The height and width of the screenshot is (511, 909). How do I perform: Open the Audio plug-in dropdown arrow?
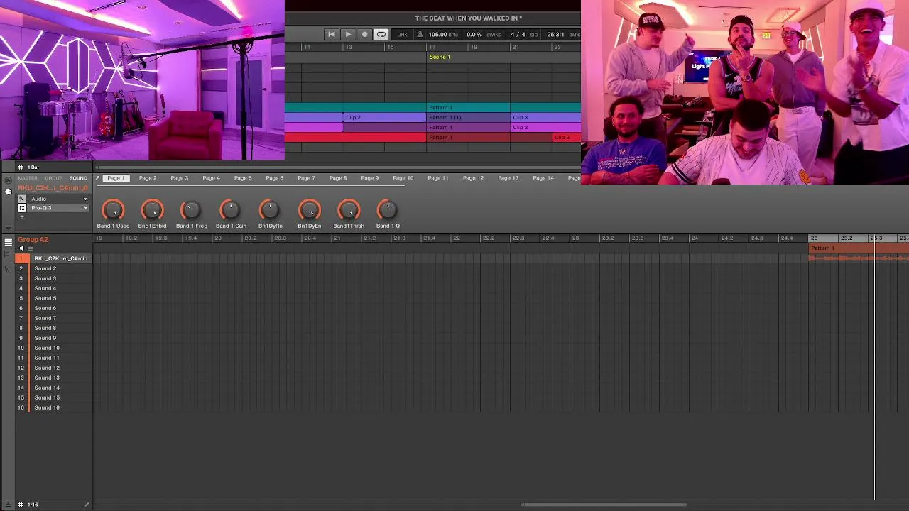(x=85, y=199)
